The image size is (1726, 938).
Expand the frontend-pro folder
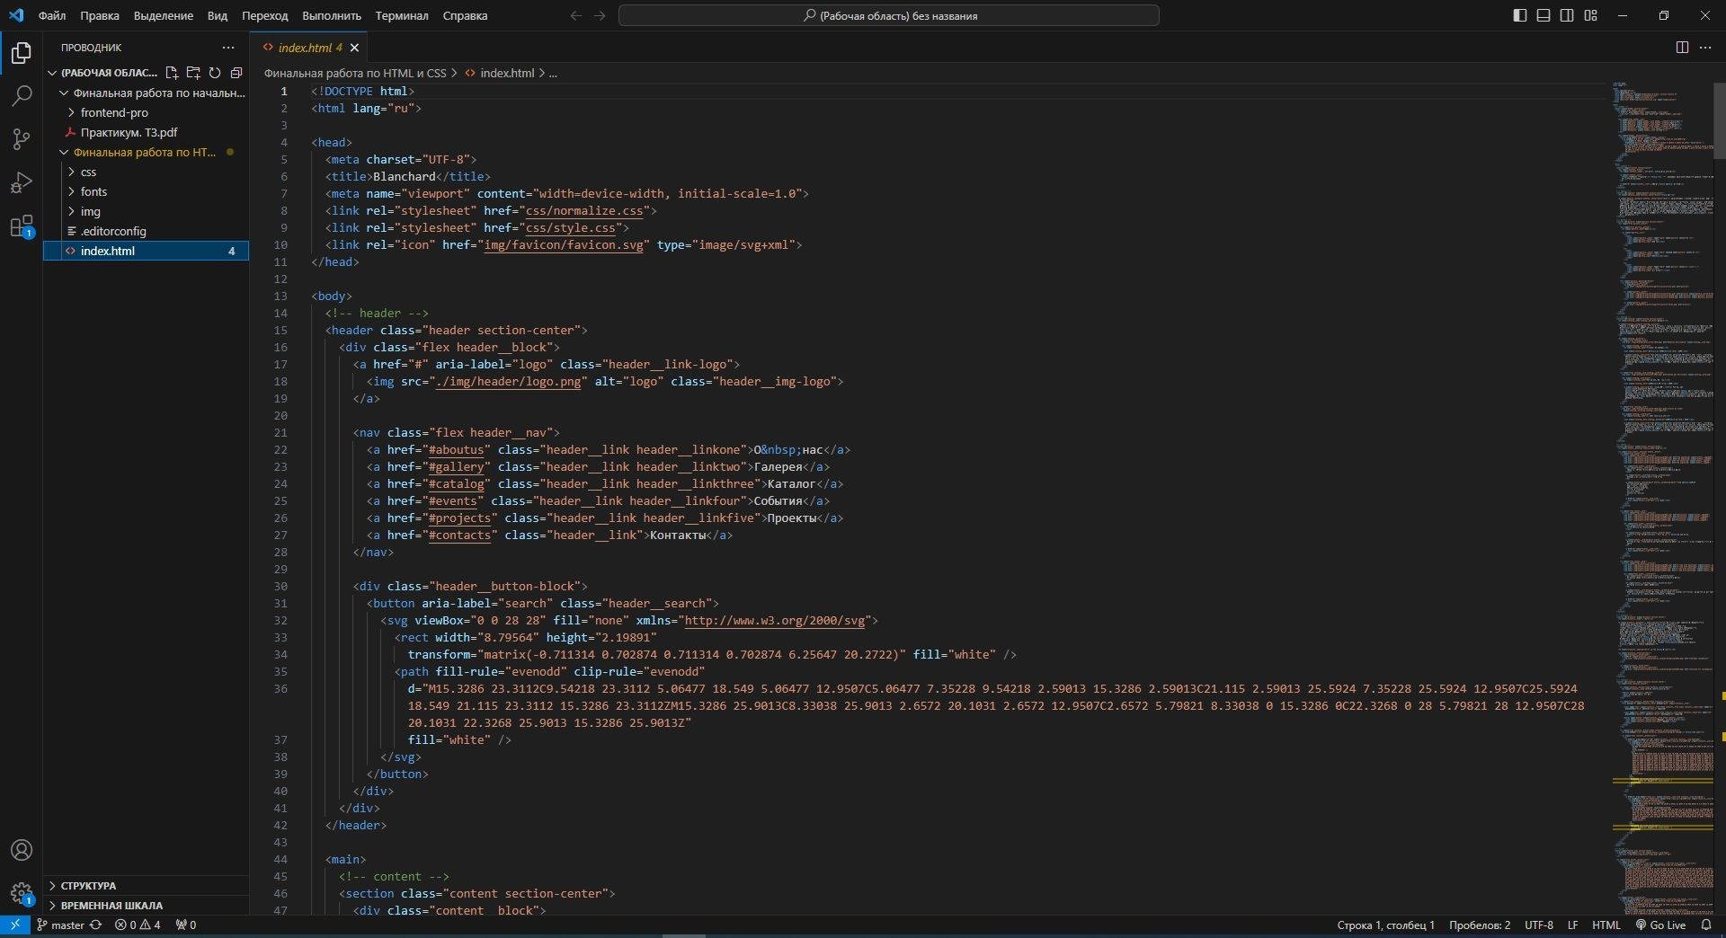pyautogui.click(x=146, y=112)
